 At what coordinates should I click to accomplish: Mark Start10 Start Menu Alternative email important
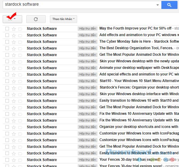20,81
